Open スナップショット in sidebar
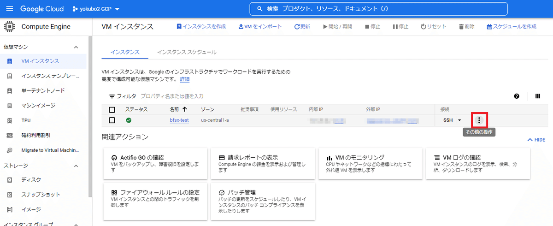The image size is (553, 226). 43,195
